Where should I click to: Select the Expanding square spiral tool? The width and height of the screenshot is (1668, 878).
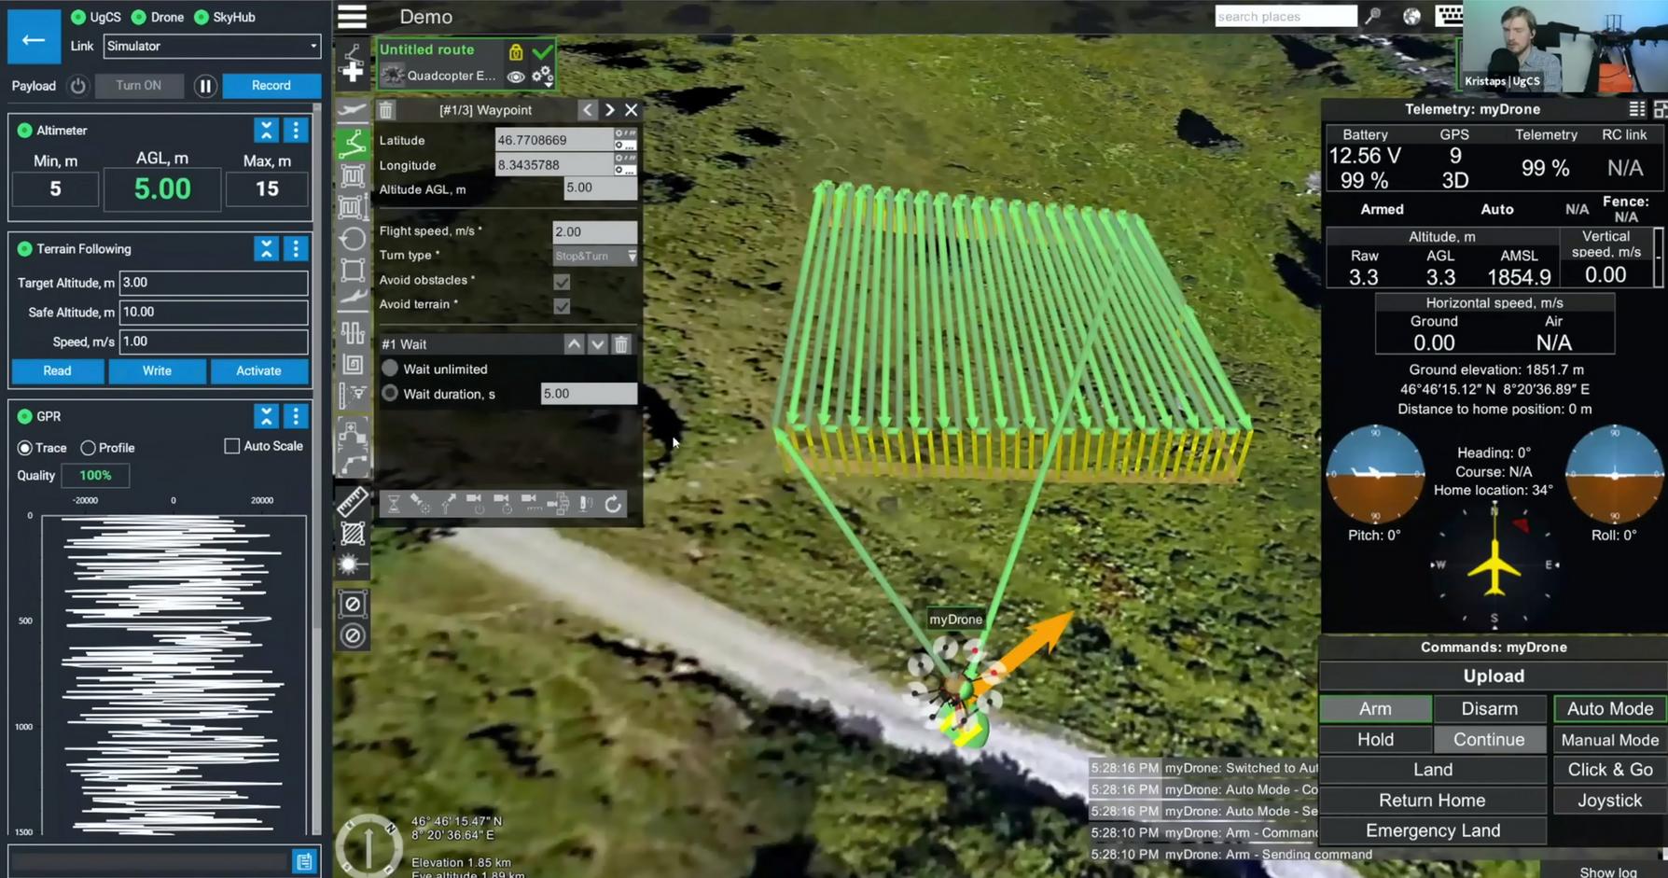pyautogui.click(x=353, y=364)
